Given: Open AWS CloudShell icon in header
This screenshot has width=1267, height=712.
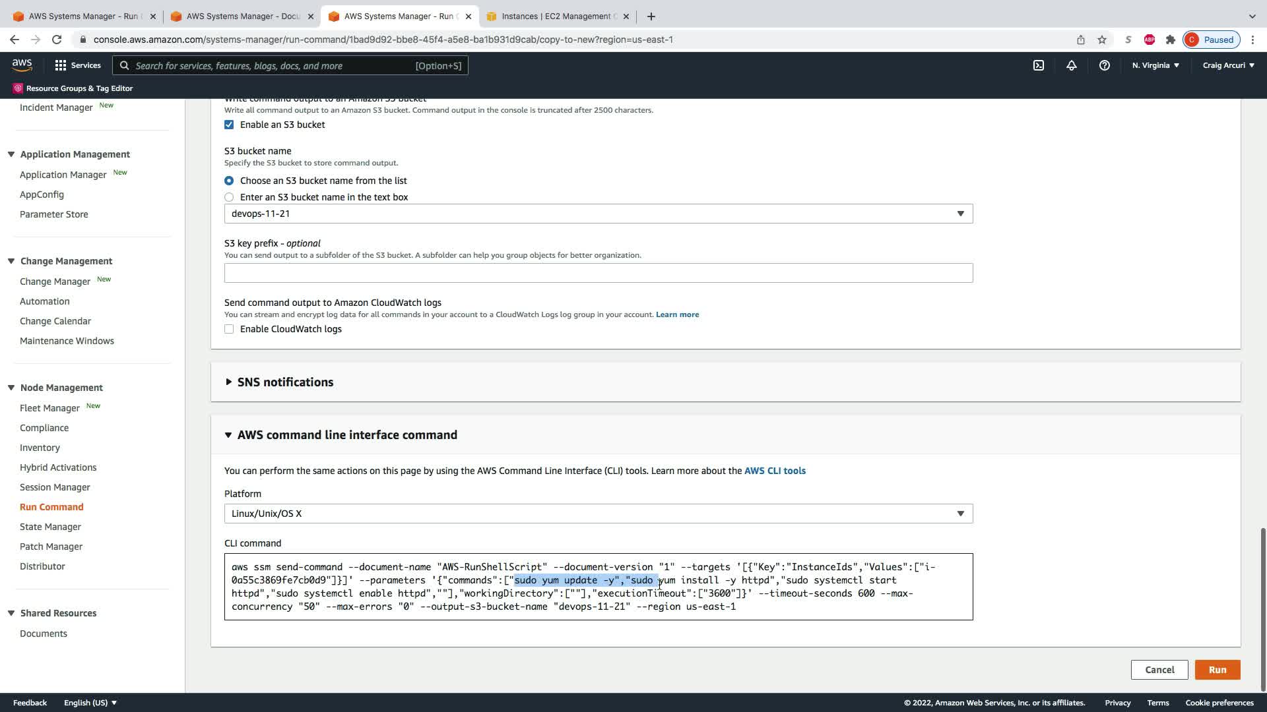Looking at the screenshot, I should 1038,65.
